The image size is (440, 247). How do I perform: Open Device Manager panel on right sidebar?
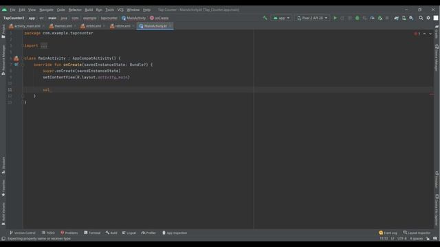coord(437,58)
